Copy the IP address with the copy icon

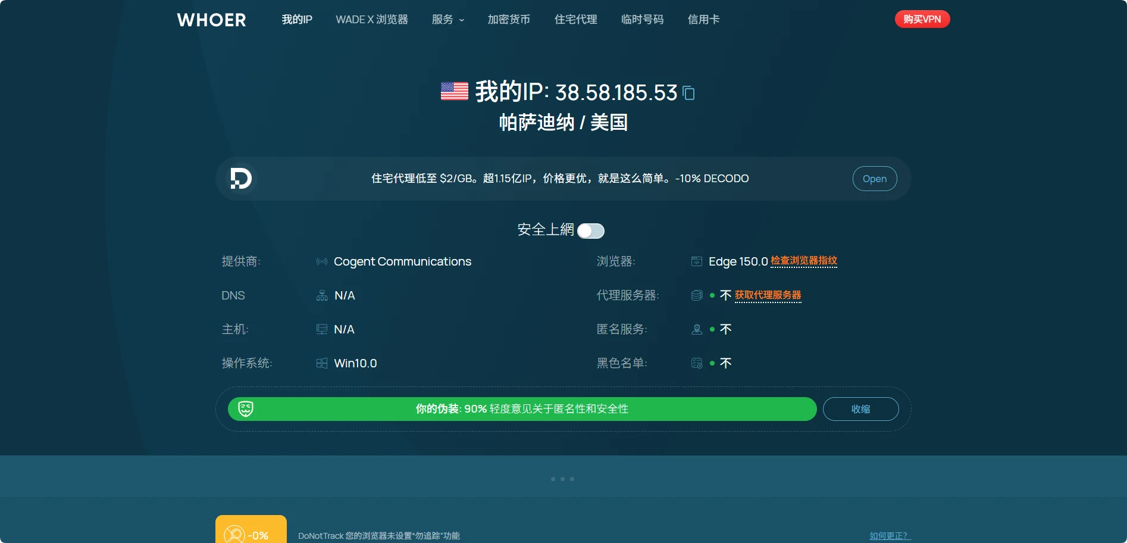coord(688,93)
